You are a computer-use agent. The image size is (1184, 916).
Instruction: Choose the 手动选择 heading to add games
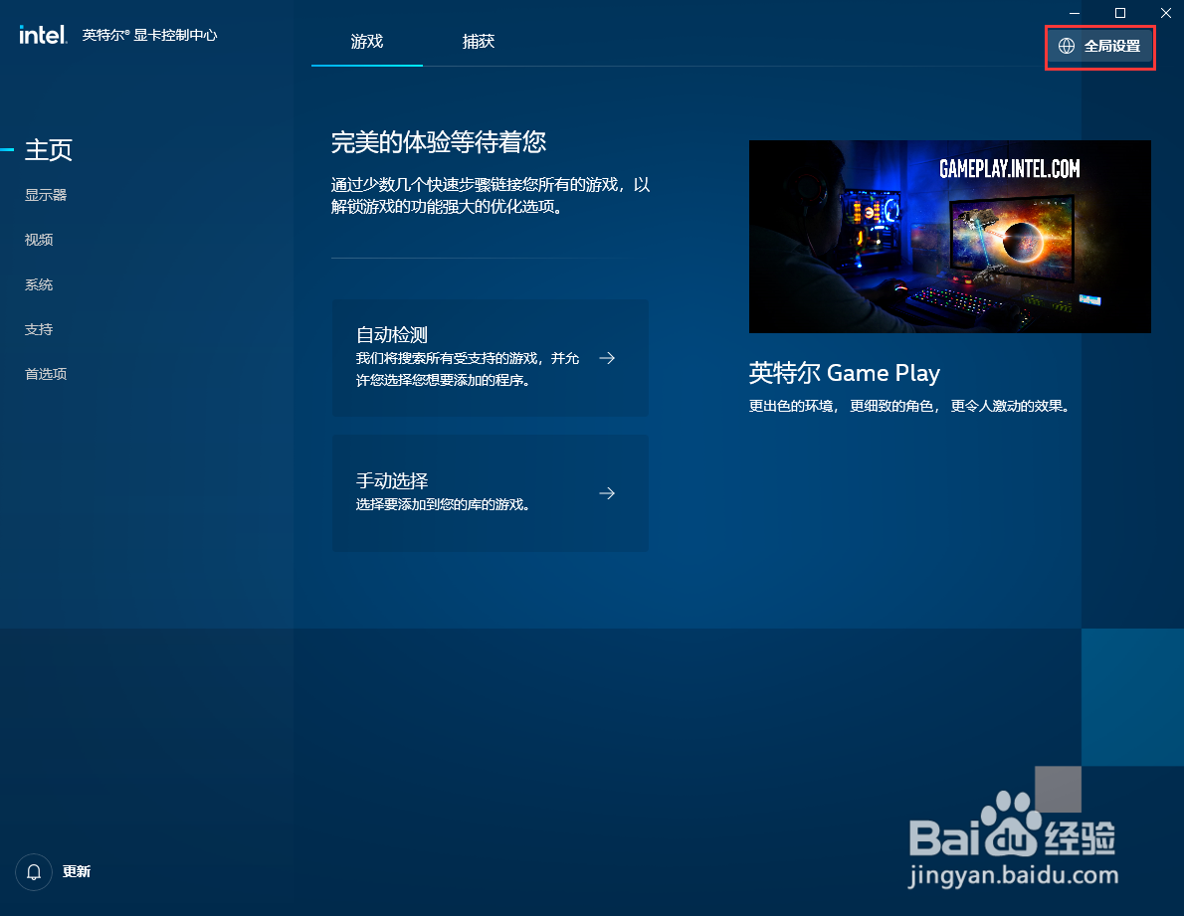392,480
